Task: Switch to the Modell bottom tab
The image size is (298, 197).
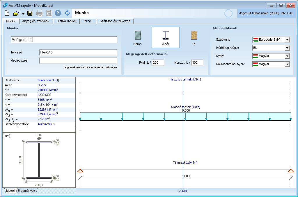Action: pos(10,191)
